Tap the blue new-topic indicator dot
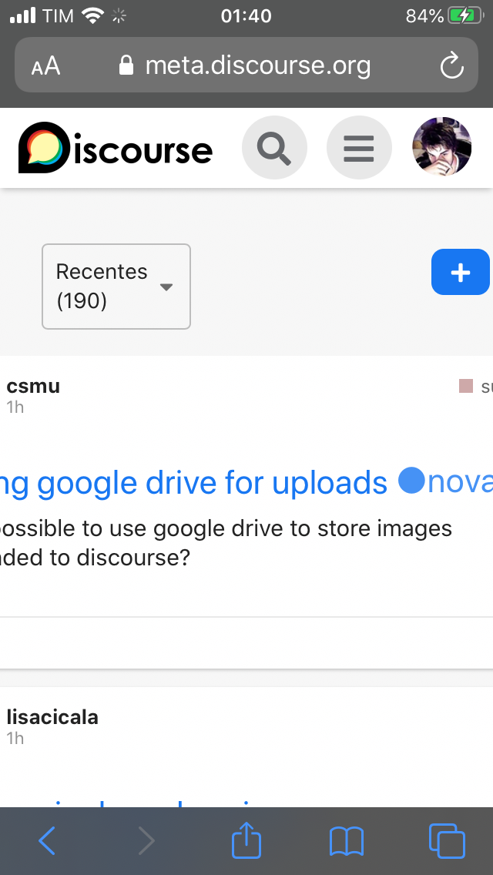The height and width of the screenshot is (875, 493). (412, 481)
